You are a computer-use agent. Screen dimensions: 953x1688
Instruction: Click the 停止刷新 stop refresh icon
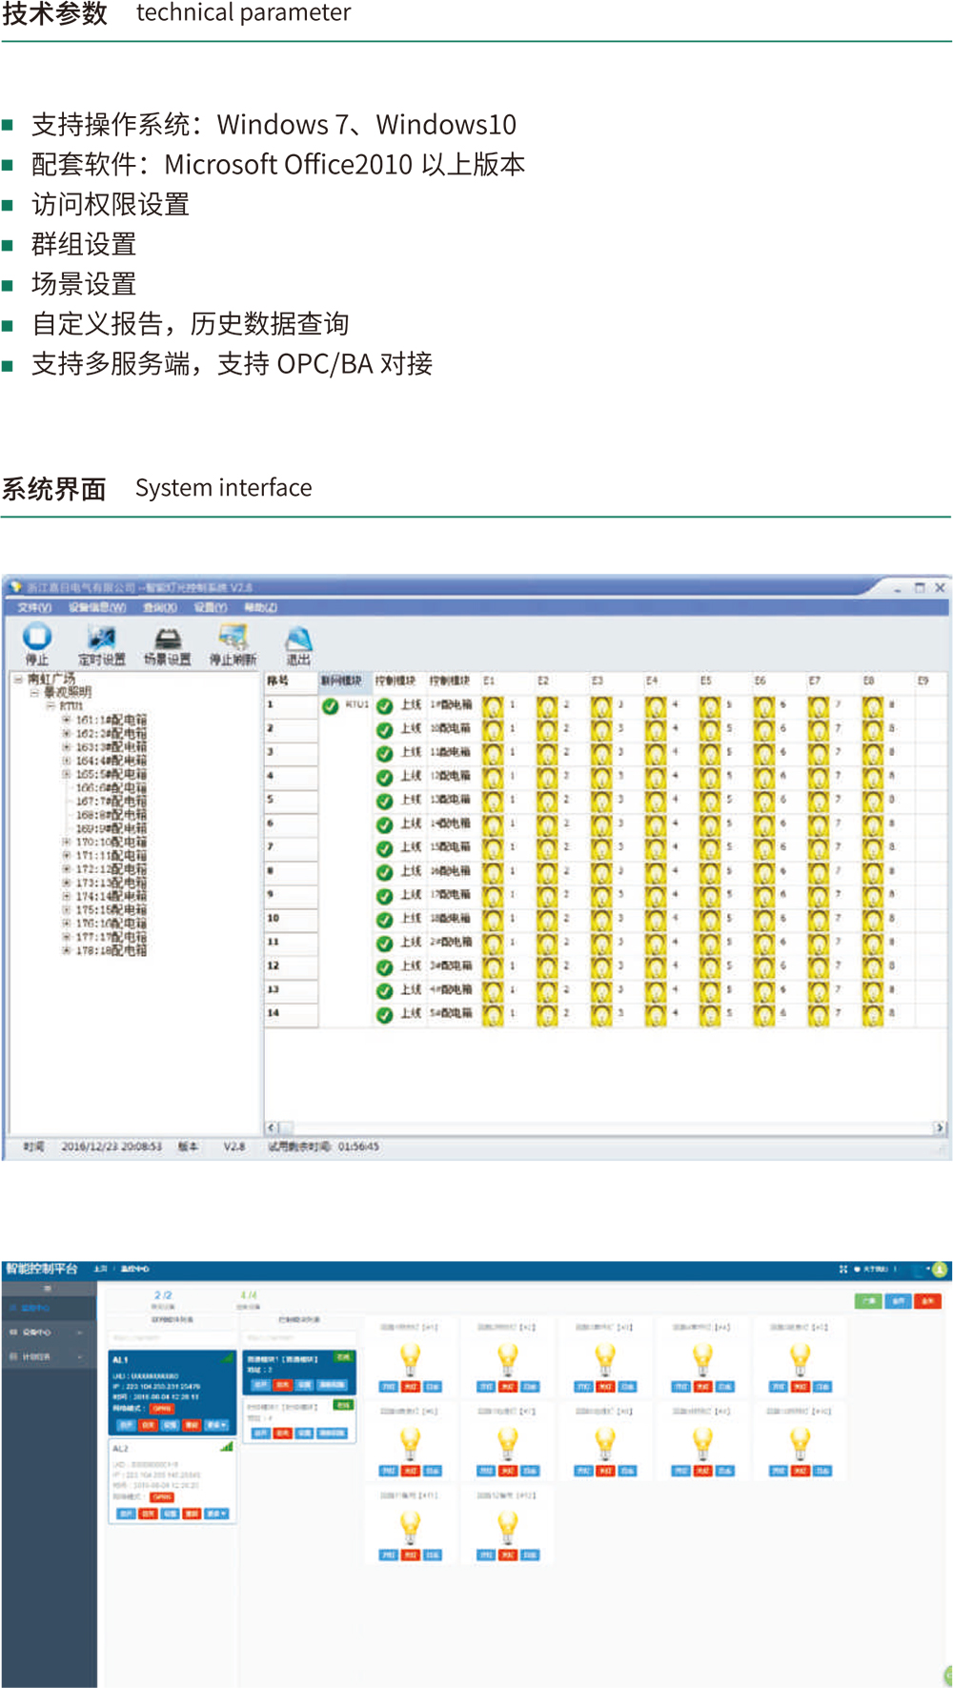tap(233, 638)
